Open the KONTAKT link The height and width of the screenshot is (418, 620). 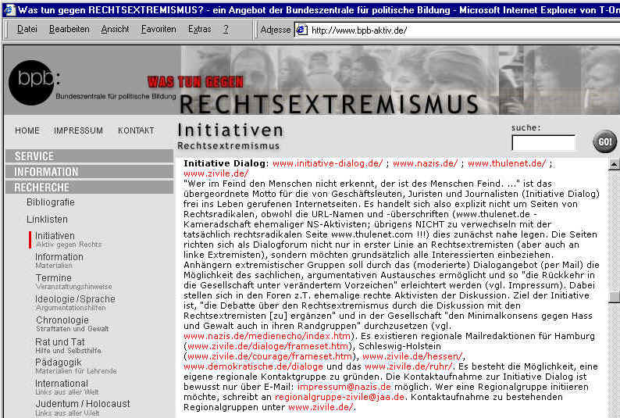pos(136,130)
